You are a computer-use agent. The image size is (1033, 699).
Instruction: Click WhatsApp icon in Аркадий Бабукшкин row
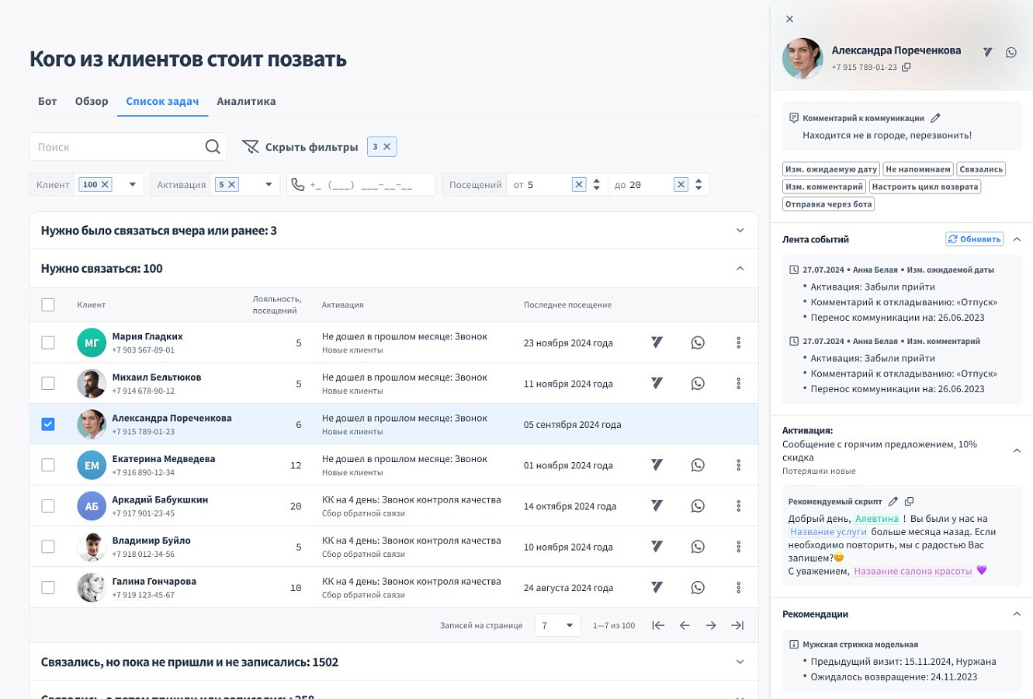698,506
